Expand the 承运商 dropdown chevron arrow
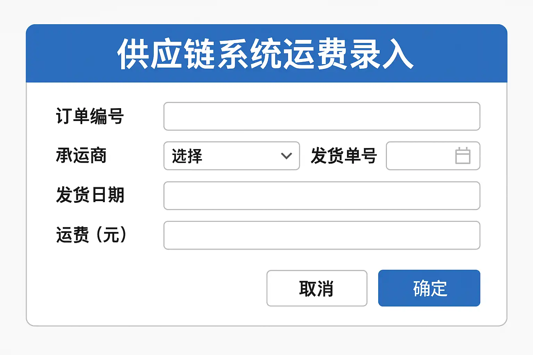The image size is (533, 355). click(286, 156)
